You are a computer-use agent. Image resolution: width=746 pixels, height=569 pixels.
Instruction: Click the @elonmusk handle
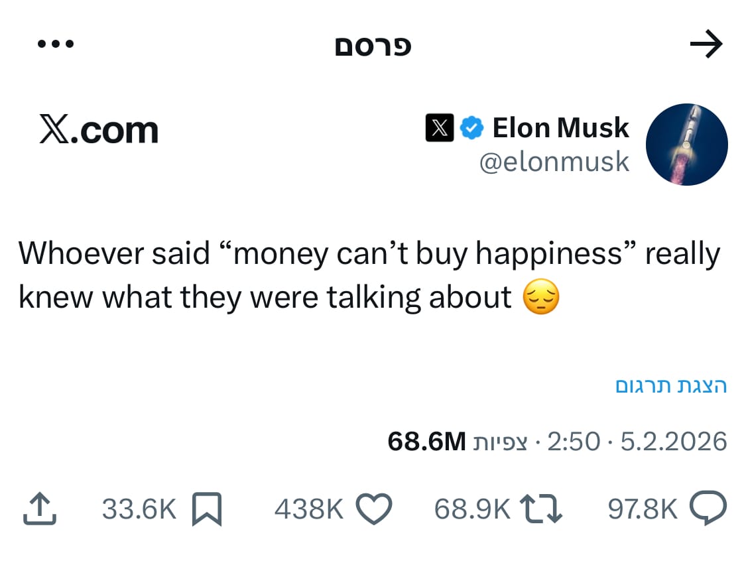pos(554,162)
